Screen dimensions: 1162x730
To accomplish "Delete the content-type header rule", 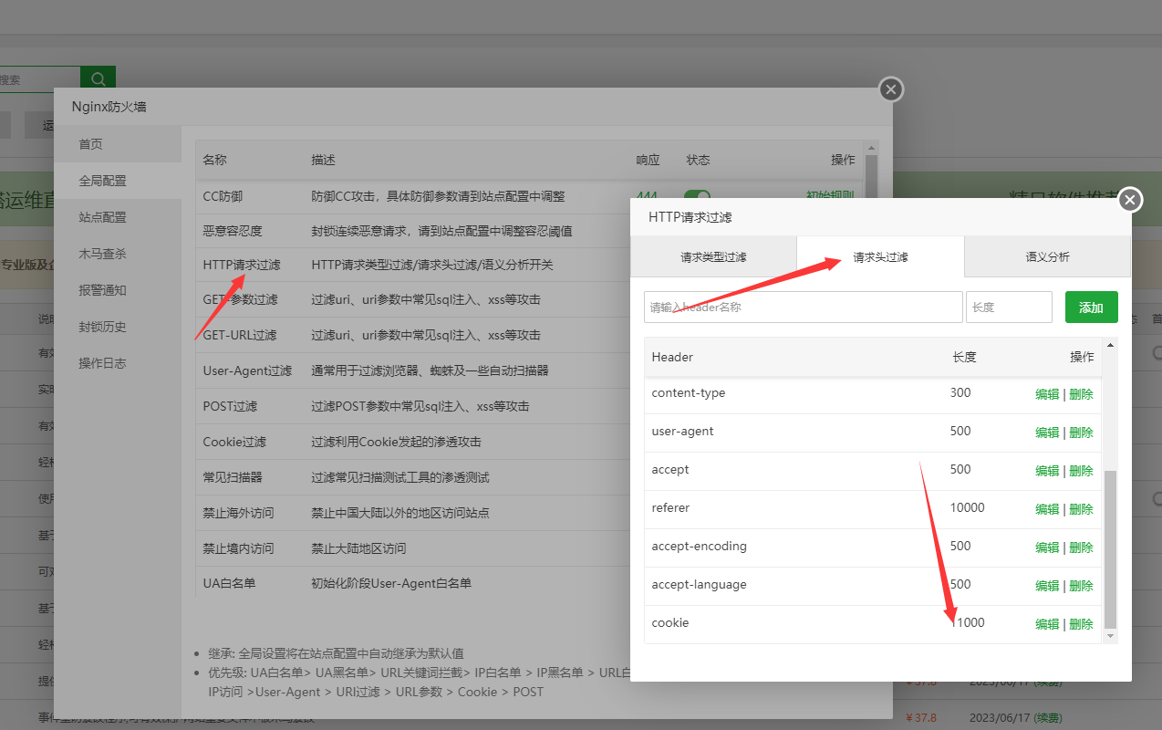I will [1081, 394].
